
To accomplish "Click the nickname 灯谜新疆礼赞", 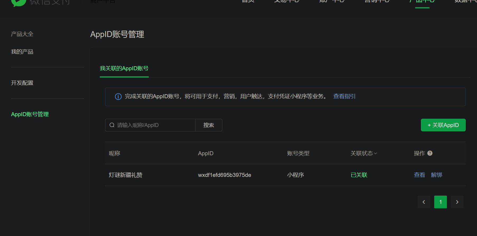I will click(126, 175).
